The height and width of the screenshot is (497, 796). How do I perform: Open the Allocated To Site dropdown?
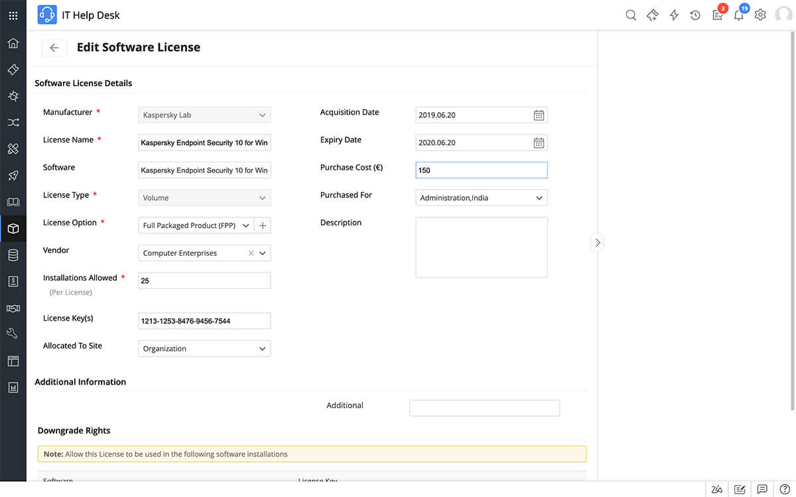click(262, 348)
